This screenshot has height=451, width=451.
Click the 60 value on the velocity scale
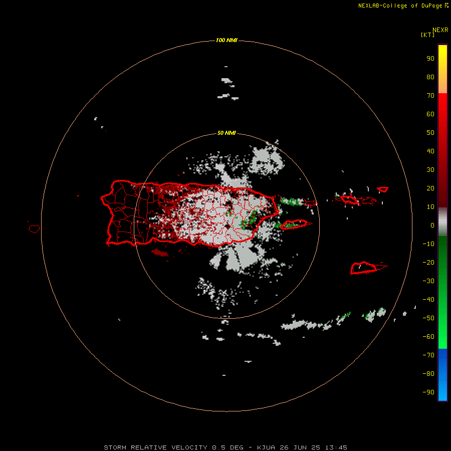[x=430, y=114]
